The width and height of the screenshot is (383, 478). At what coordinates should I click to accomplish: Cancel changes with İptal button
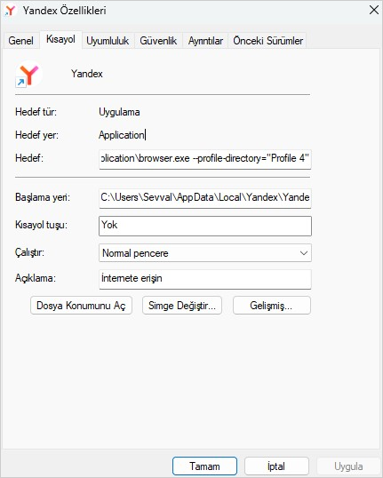276,466
